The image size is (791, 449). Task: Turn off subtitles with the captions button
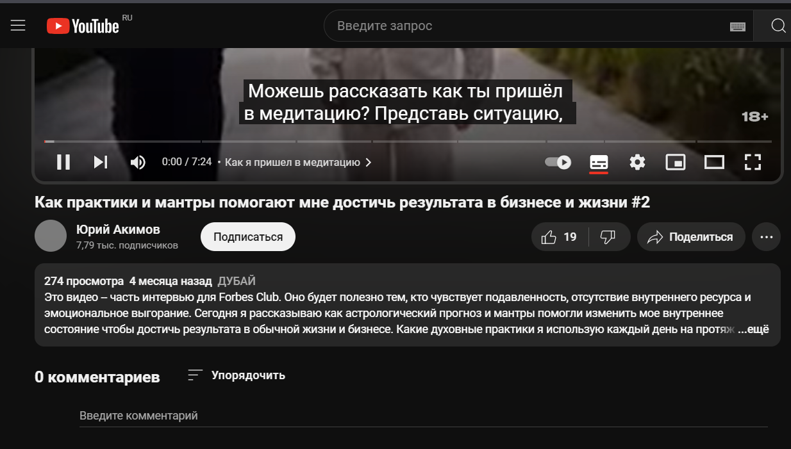[599, 162]
